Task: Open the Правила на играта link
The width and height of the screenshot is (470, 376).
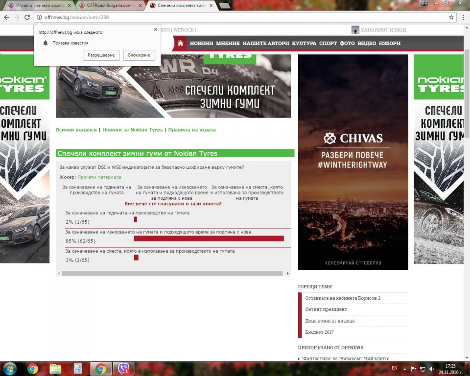Action: click(192, 130)
